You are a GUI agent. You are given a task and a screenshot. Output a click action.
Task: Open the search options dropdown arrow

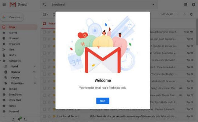point(153,5)
